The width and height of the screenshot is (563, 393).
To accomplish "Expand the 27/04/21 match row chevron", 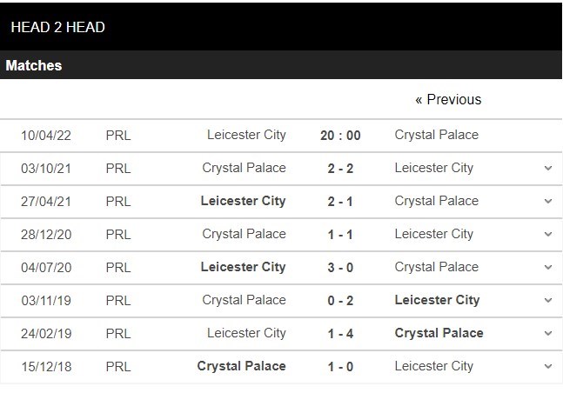I will point(548,201).
